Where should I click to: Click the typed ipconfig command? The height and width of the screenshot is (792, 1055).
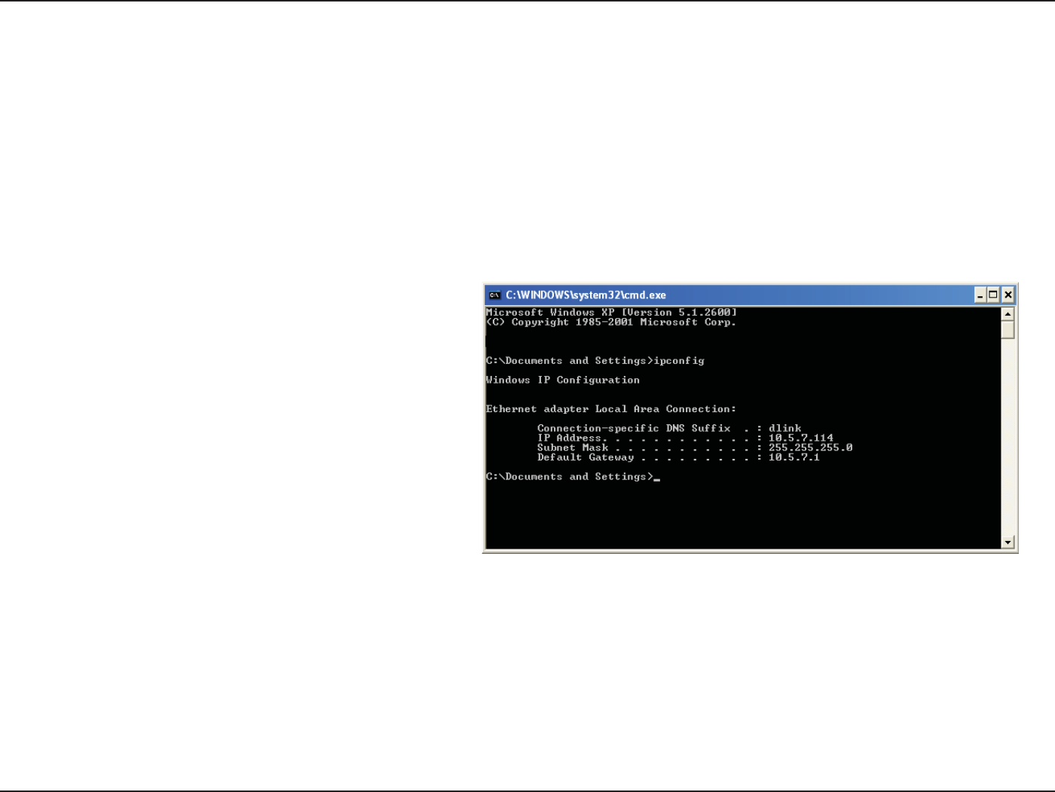click(x=679, y=361)
